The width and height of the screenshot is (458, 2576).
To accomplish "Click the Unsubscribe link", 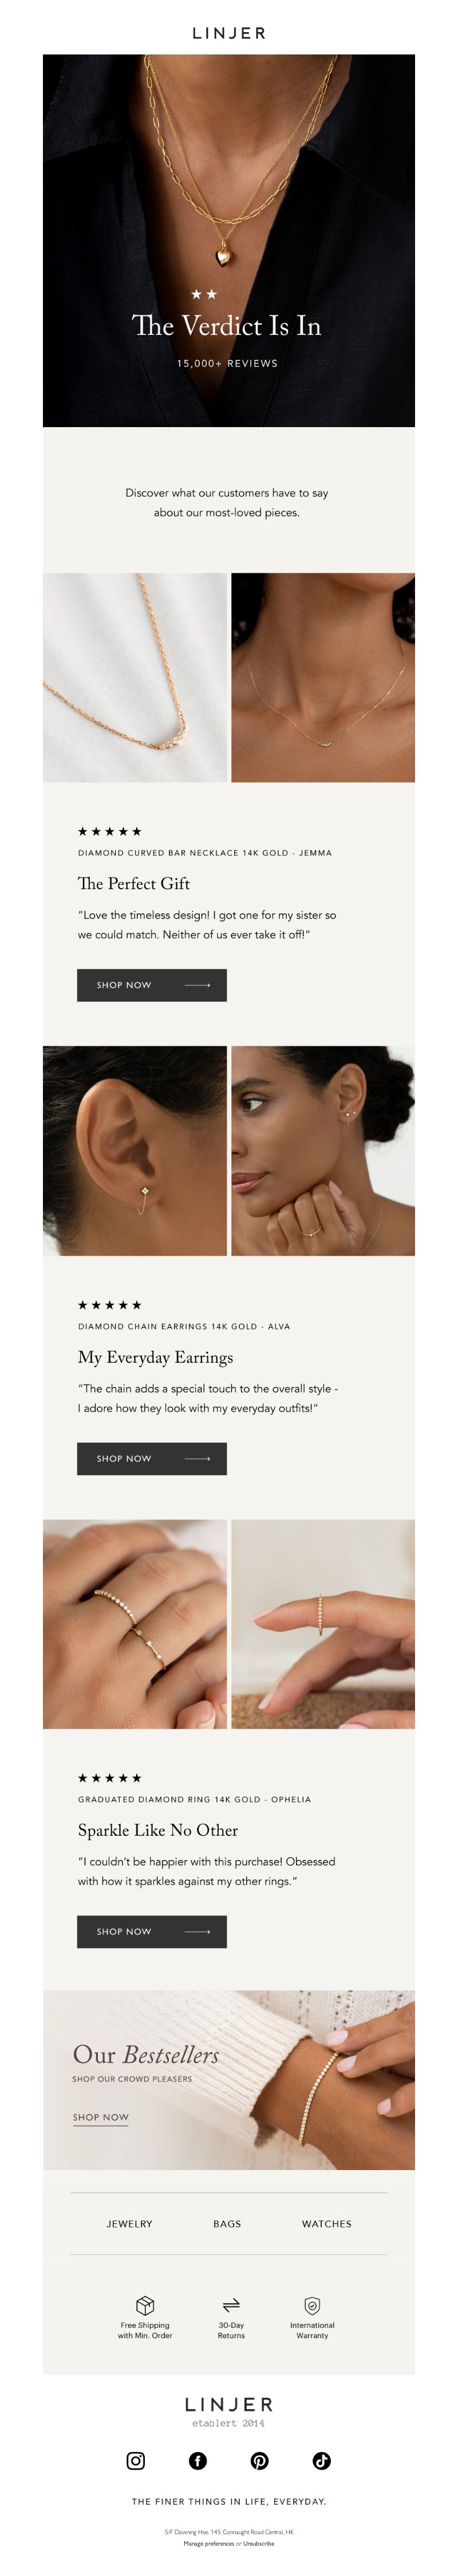I will (258, 2543).
